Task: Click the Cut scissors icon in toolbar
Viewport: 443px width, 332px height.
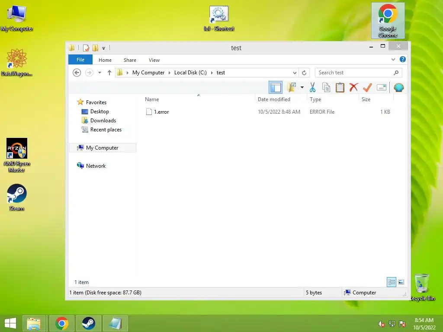Action: coord(312,87)
